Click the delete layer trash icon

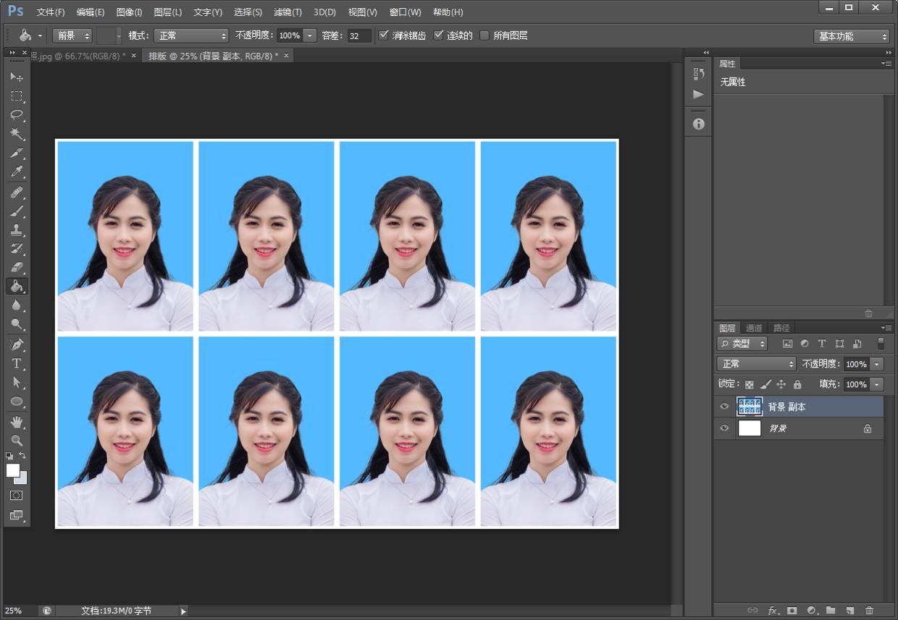869,611
